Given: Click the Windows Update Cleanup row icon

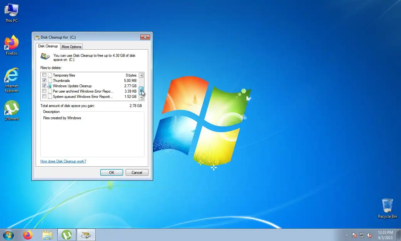Looking at the screenshot, I should (x=49, y=86).
